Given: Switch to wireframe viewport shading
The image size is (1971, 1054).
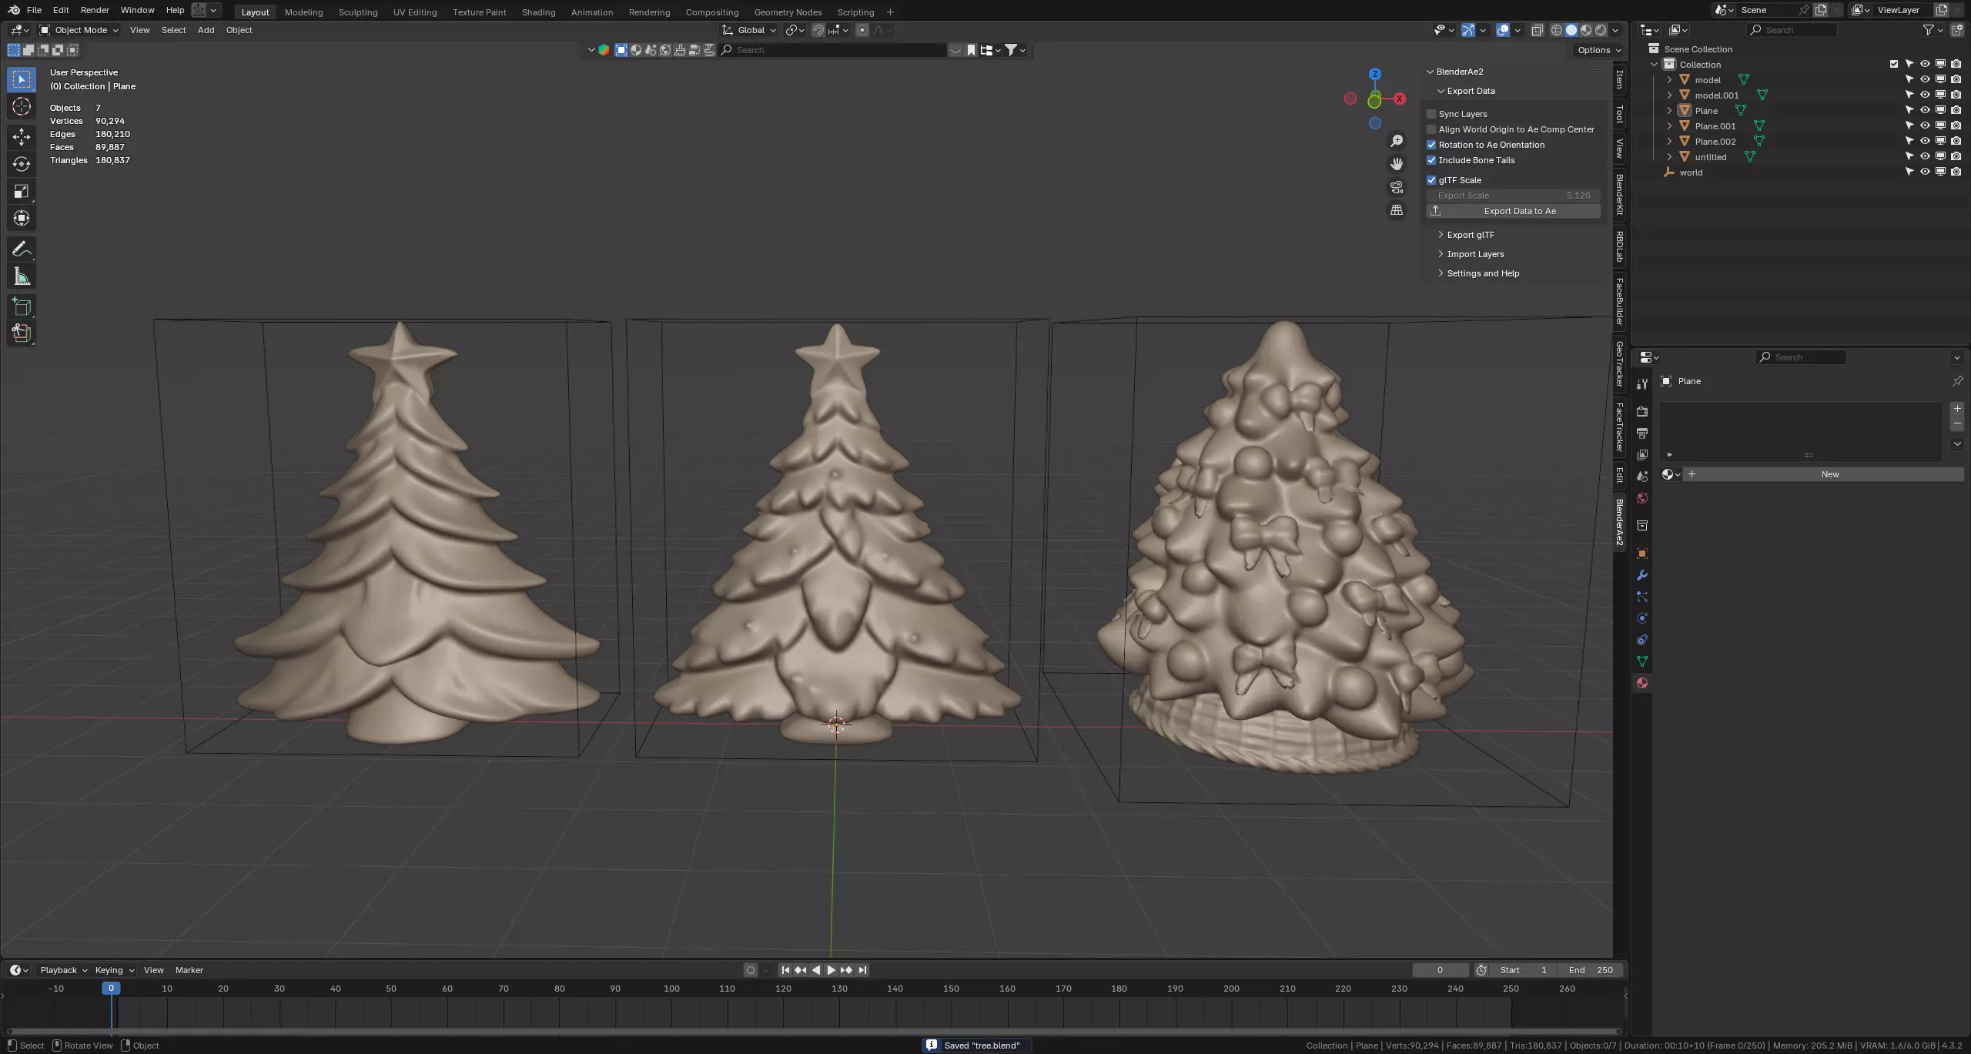Looking at the screenshot, I should (1557, 30).
